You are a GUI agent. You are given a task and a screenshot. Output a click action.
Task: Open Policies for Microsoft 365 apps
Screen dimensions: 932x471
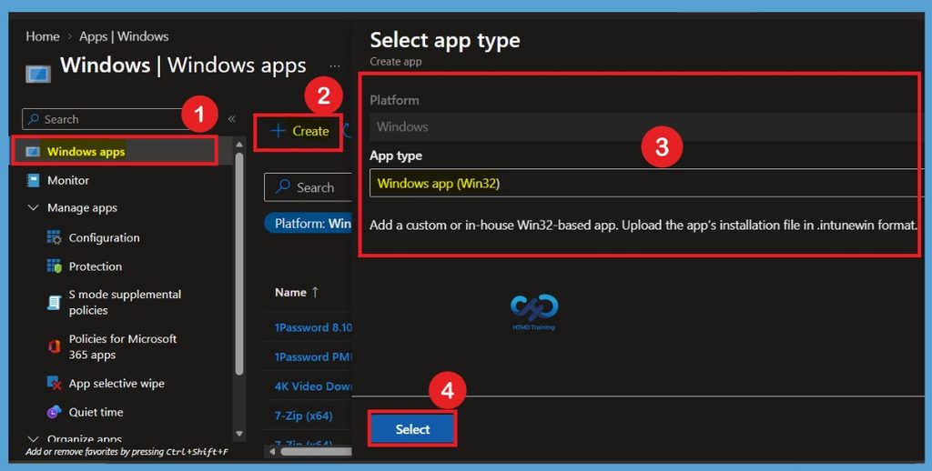(123, 346)
